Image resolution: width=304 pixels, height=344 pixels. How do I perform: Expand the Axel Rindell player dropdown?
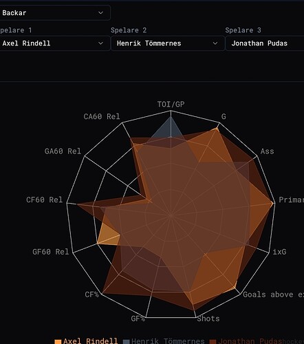click(54, 43)
